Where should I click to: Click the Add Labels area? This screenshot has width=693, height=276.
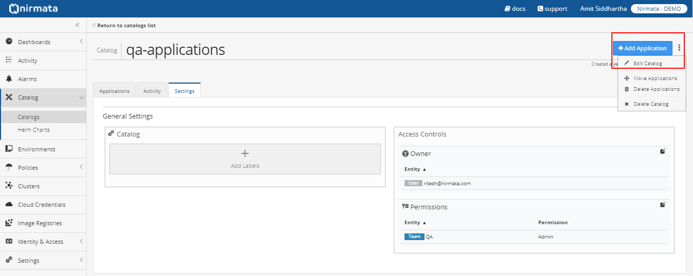click(x=245, y=159)
